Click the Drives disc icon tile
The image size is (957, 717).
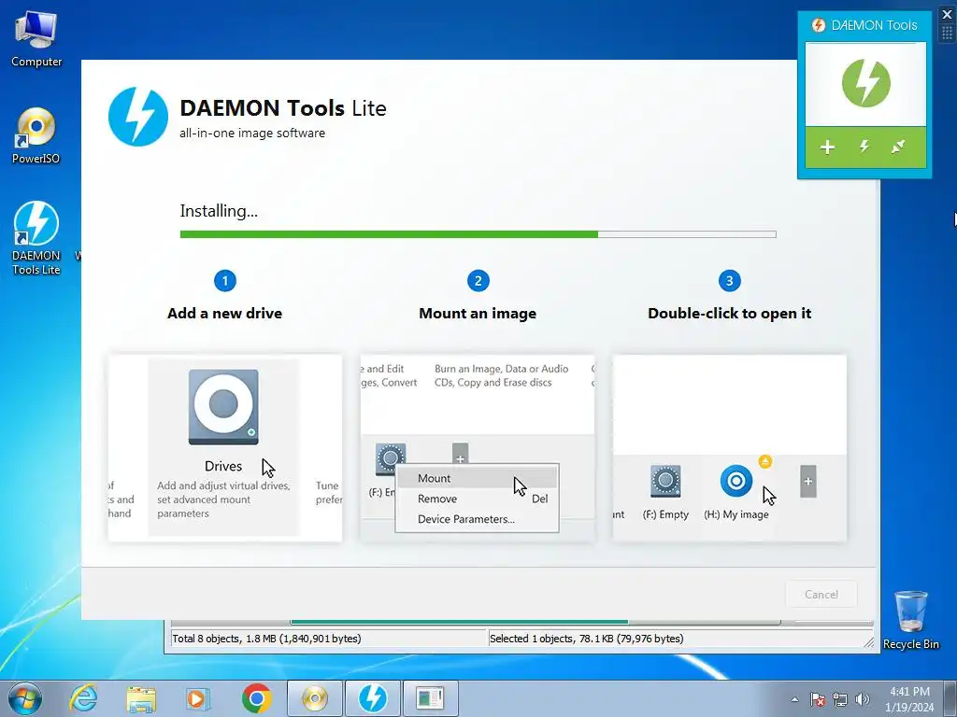223,407
